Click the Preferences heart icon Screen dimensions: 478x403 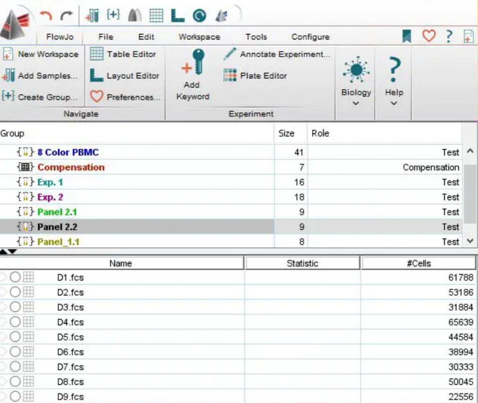pos(96,97)
